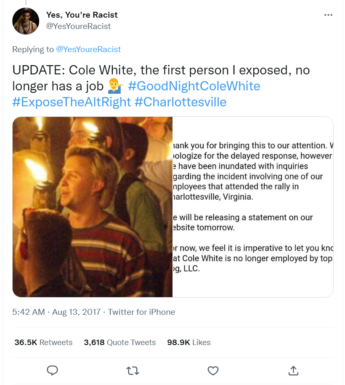This screenshot has width=345, height=385.
Task: Click the @YesYoureRacist reply-to mention
Action: pos(88,49)
